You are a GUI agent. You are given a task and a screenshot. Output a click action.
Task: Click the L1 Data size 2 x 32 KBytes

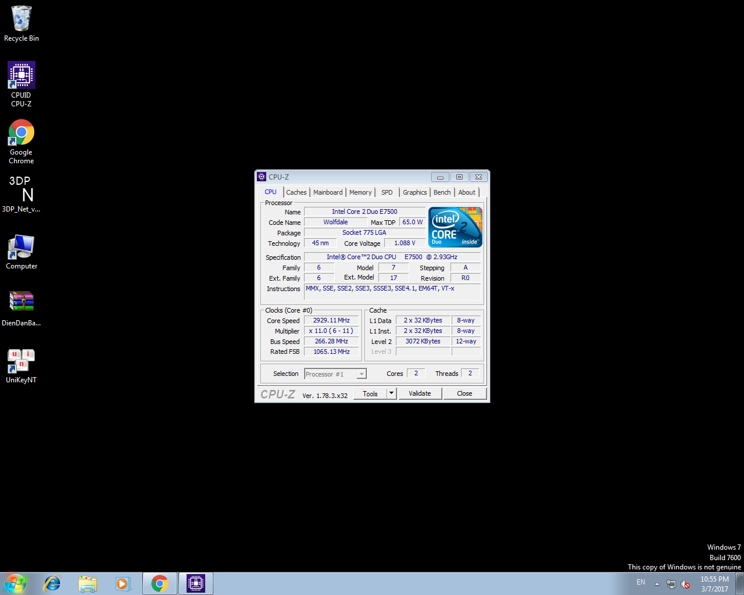tap(423, 320)
